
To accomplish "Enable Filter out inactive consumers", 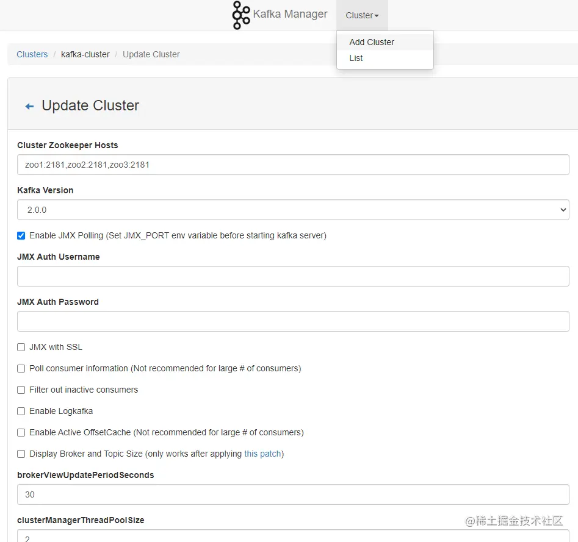I will coord(21,390).
